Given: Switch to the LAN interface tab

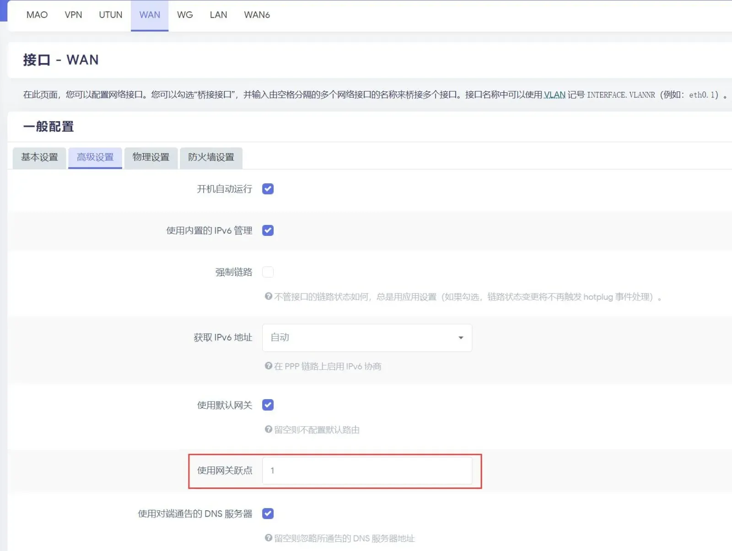Looking at the screenshot, I should pos(218,15).
